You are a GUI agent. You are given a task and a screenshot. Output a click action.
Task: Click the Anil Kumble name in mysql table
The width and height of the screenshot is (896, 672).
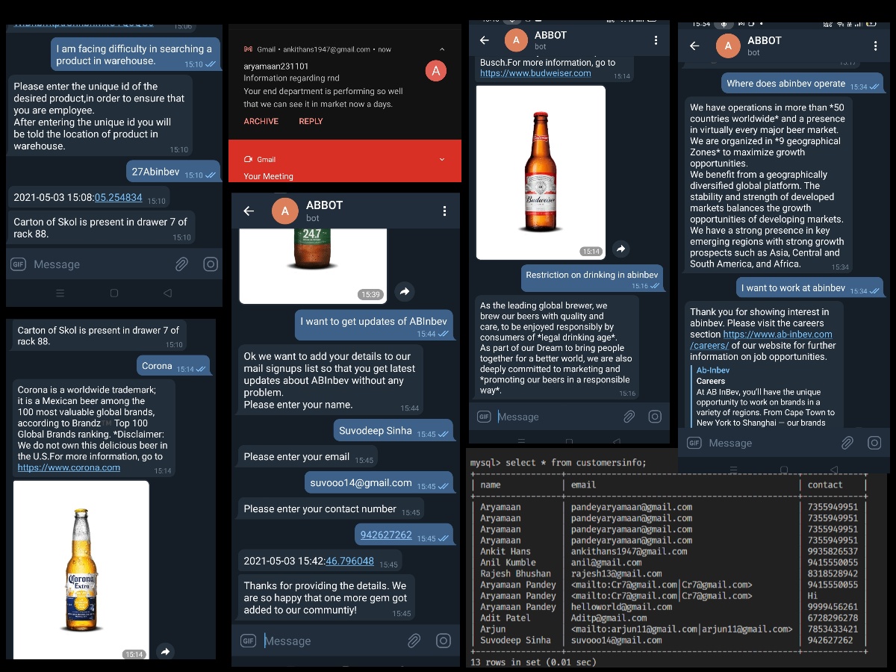coord(508,562)
